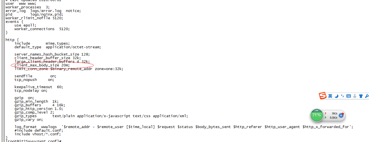Click the blue plus button on speed widget
This screenshot has width=369, height=142.
tap(341, 115)
